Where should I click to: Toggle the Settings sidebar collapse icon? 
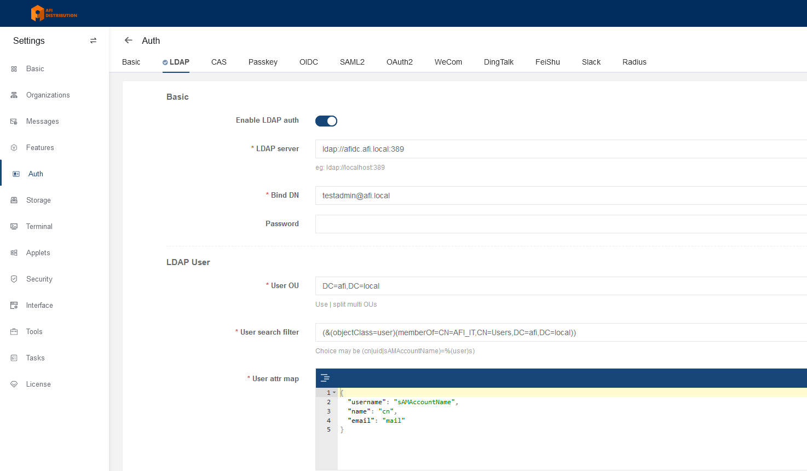coord(93,41)
